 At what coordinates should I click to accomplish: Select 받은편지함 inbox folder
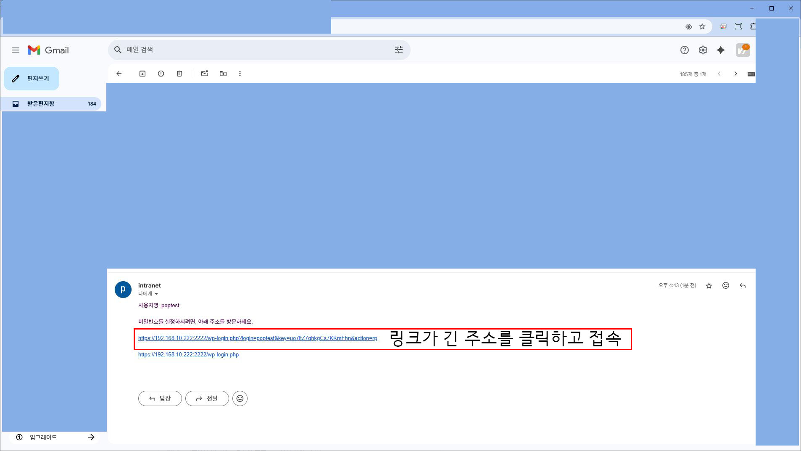(x=41, y=104)
